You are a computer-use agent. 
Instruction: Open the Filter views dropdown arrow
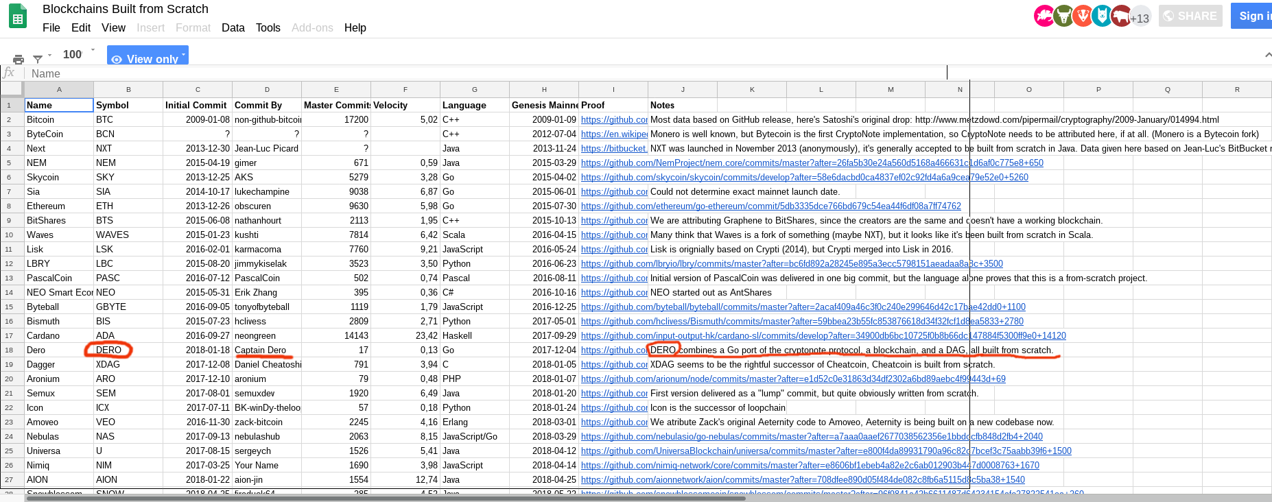point(49,56)
